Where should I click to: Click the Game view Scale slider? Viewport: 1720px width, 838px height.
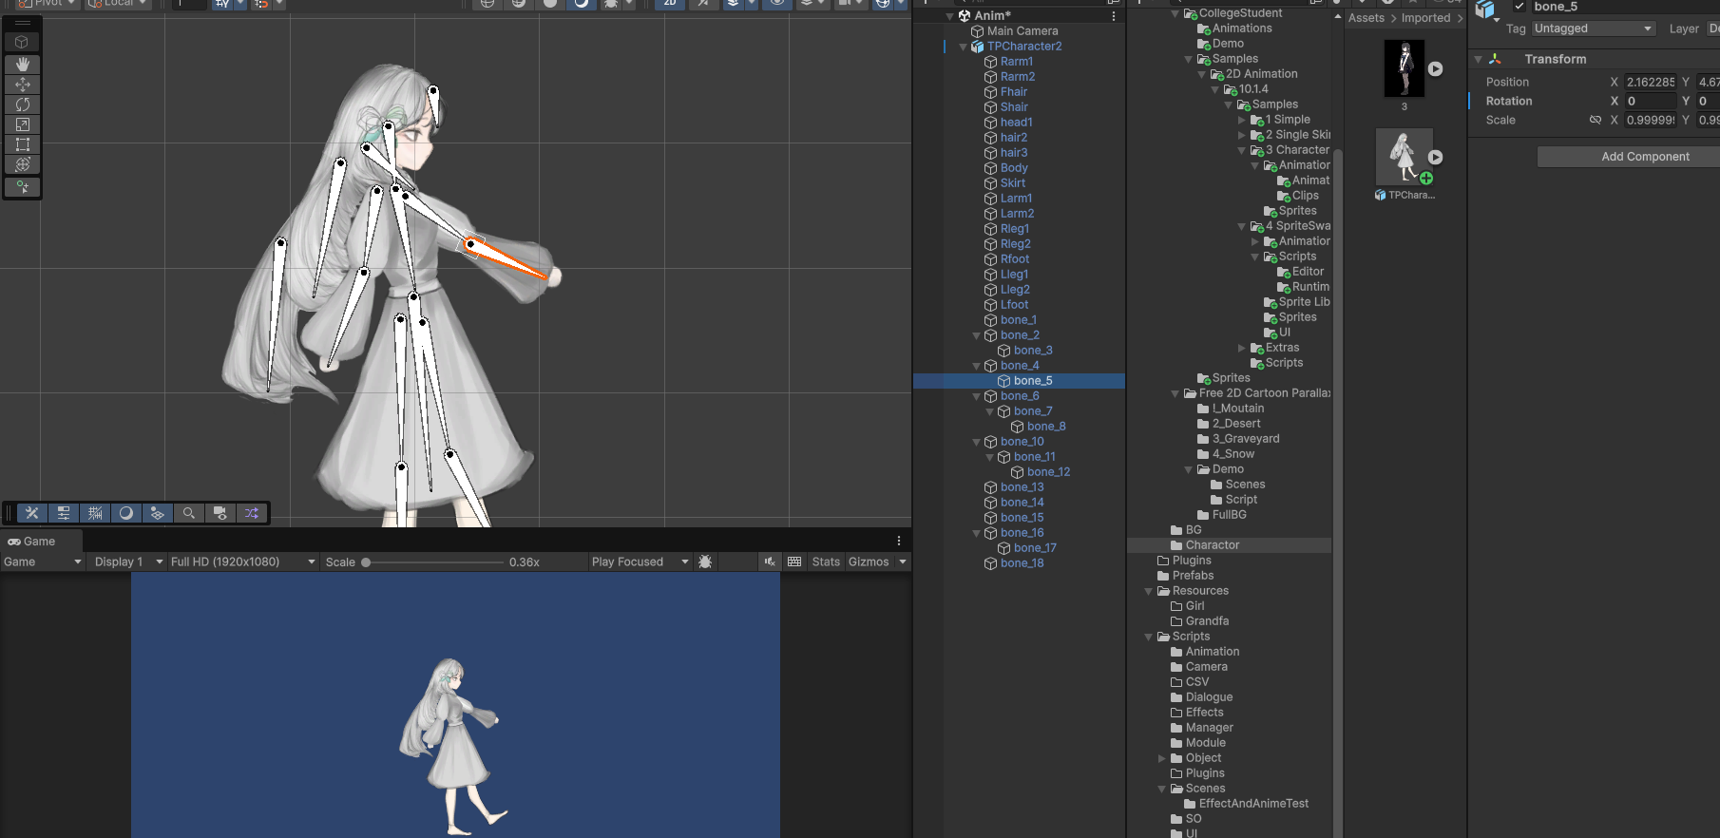[x=432, y=562]
